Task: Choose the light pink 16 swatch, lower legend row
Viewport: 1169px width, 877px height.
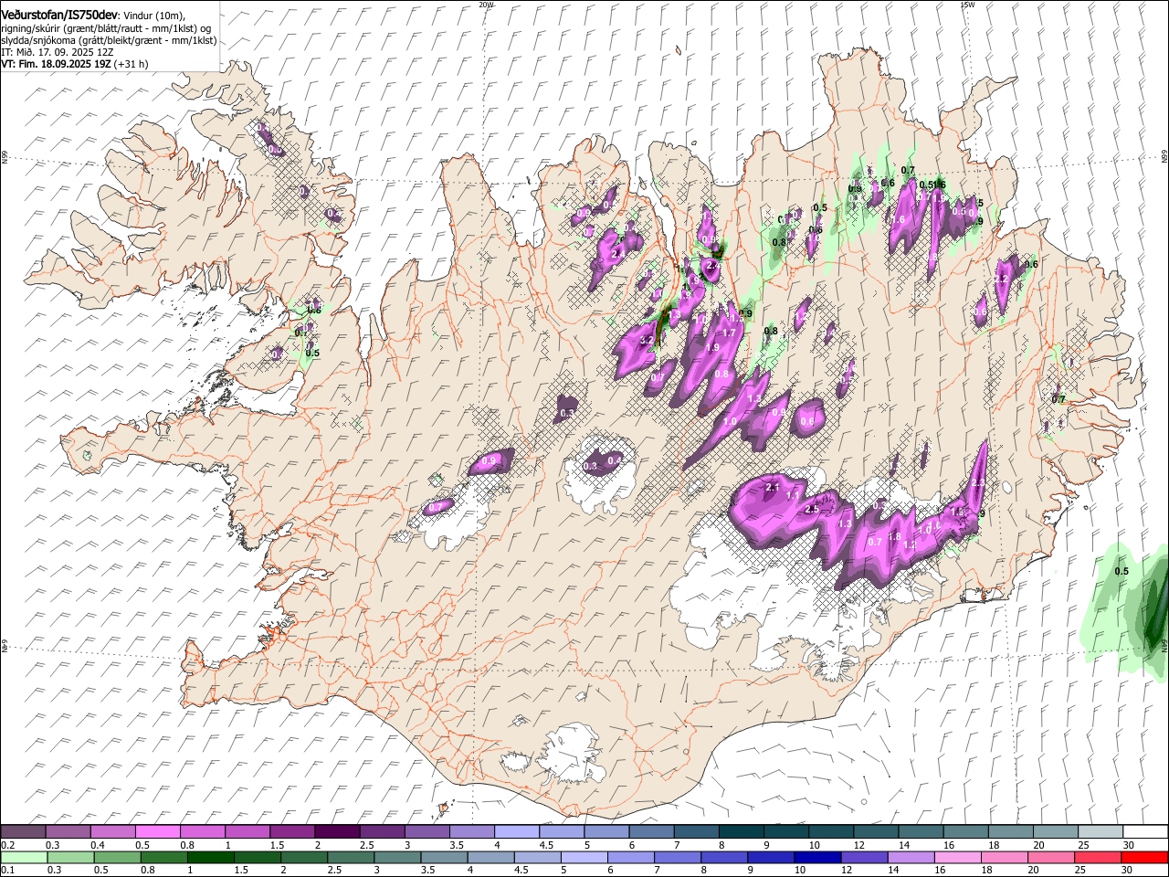Action: 959,858
